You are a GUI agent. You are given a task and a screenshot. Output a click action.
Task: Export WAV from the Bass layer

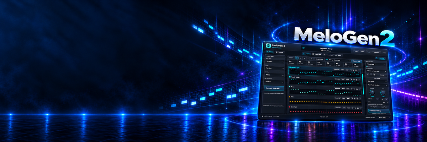coord(348,89)
